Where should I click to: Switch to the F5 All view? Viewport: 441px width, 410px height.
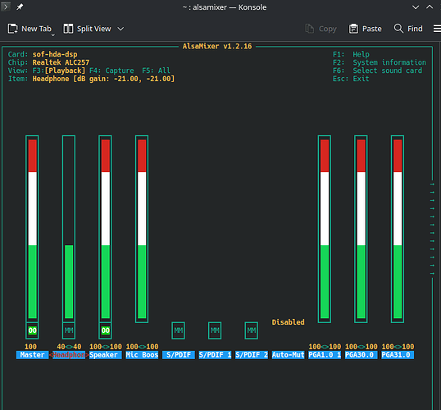click(156, 71)
